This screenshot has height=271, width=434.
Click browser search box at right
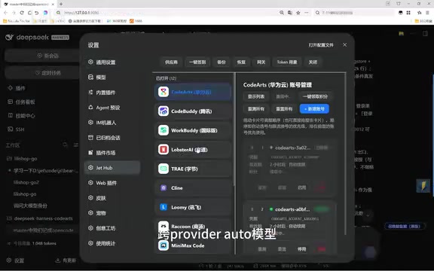(354, 13)
